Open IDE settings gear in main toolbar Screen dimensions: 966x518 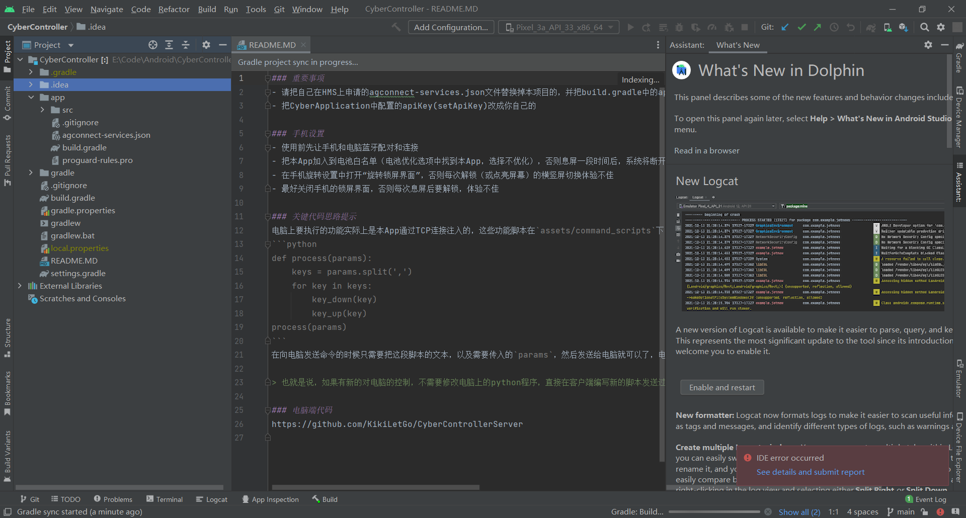click(941, 27)
